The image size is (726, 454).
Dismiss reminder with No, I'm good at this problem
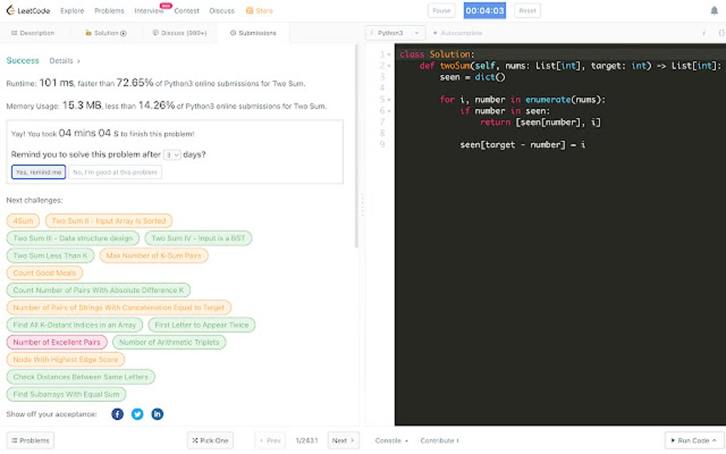[114, 171]
